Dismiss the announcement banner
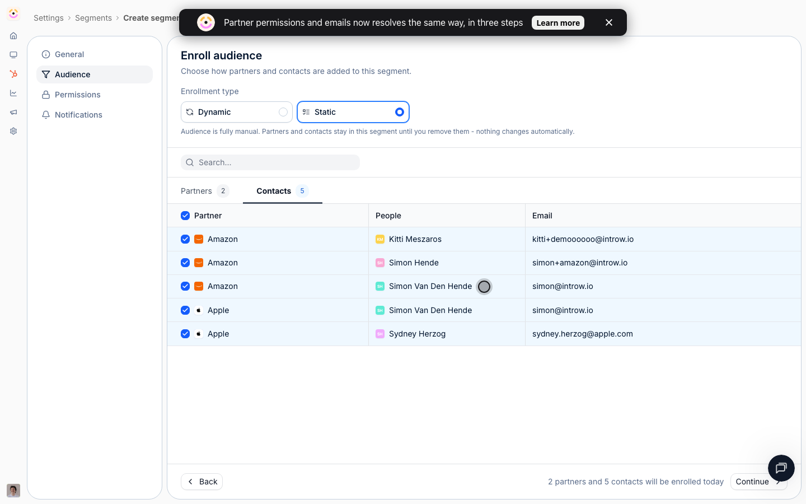This screenshot has height=504, width=806. [609, 22]
